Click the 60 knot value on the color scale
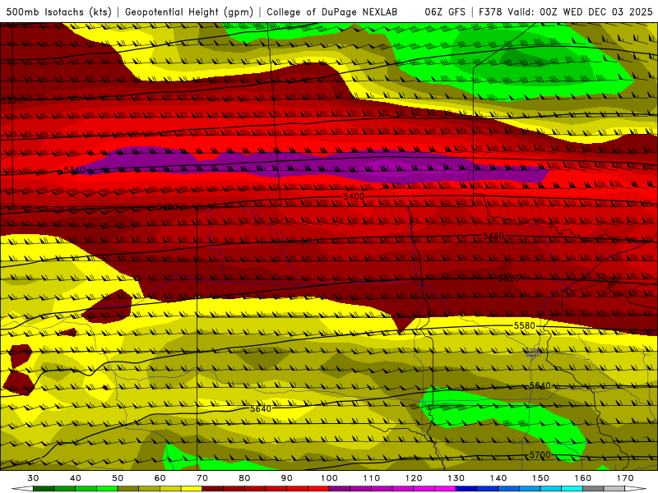Screen dimensions: 658x493 point(160,478)
